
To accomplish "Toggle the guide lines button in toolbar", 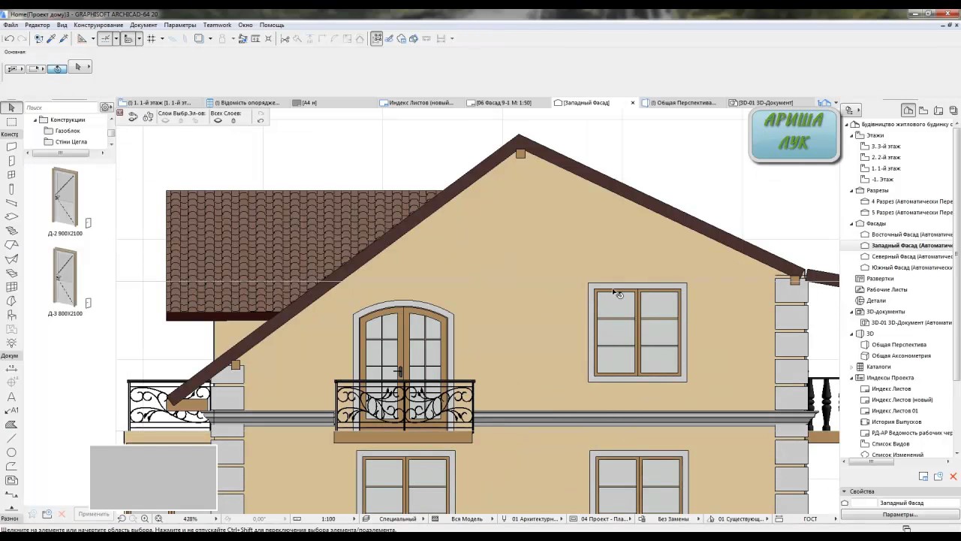I will (x=105, y=38).
